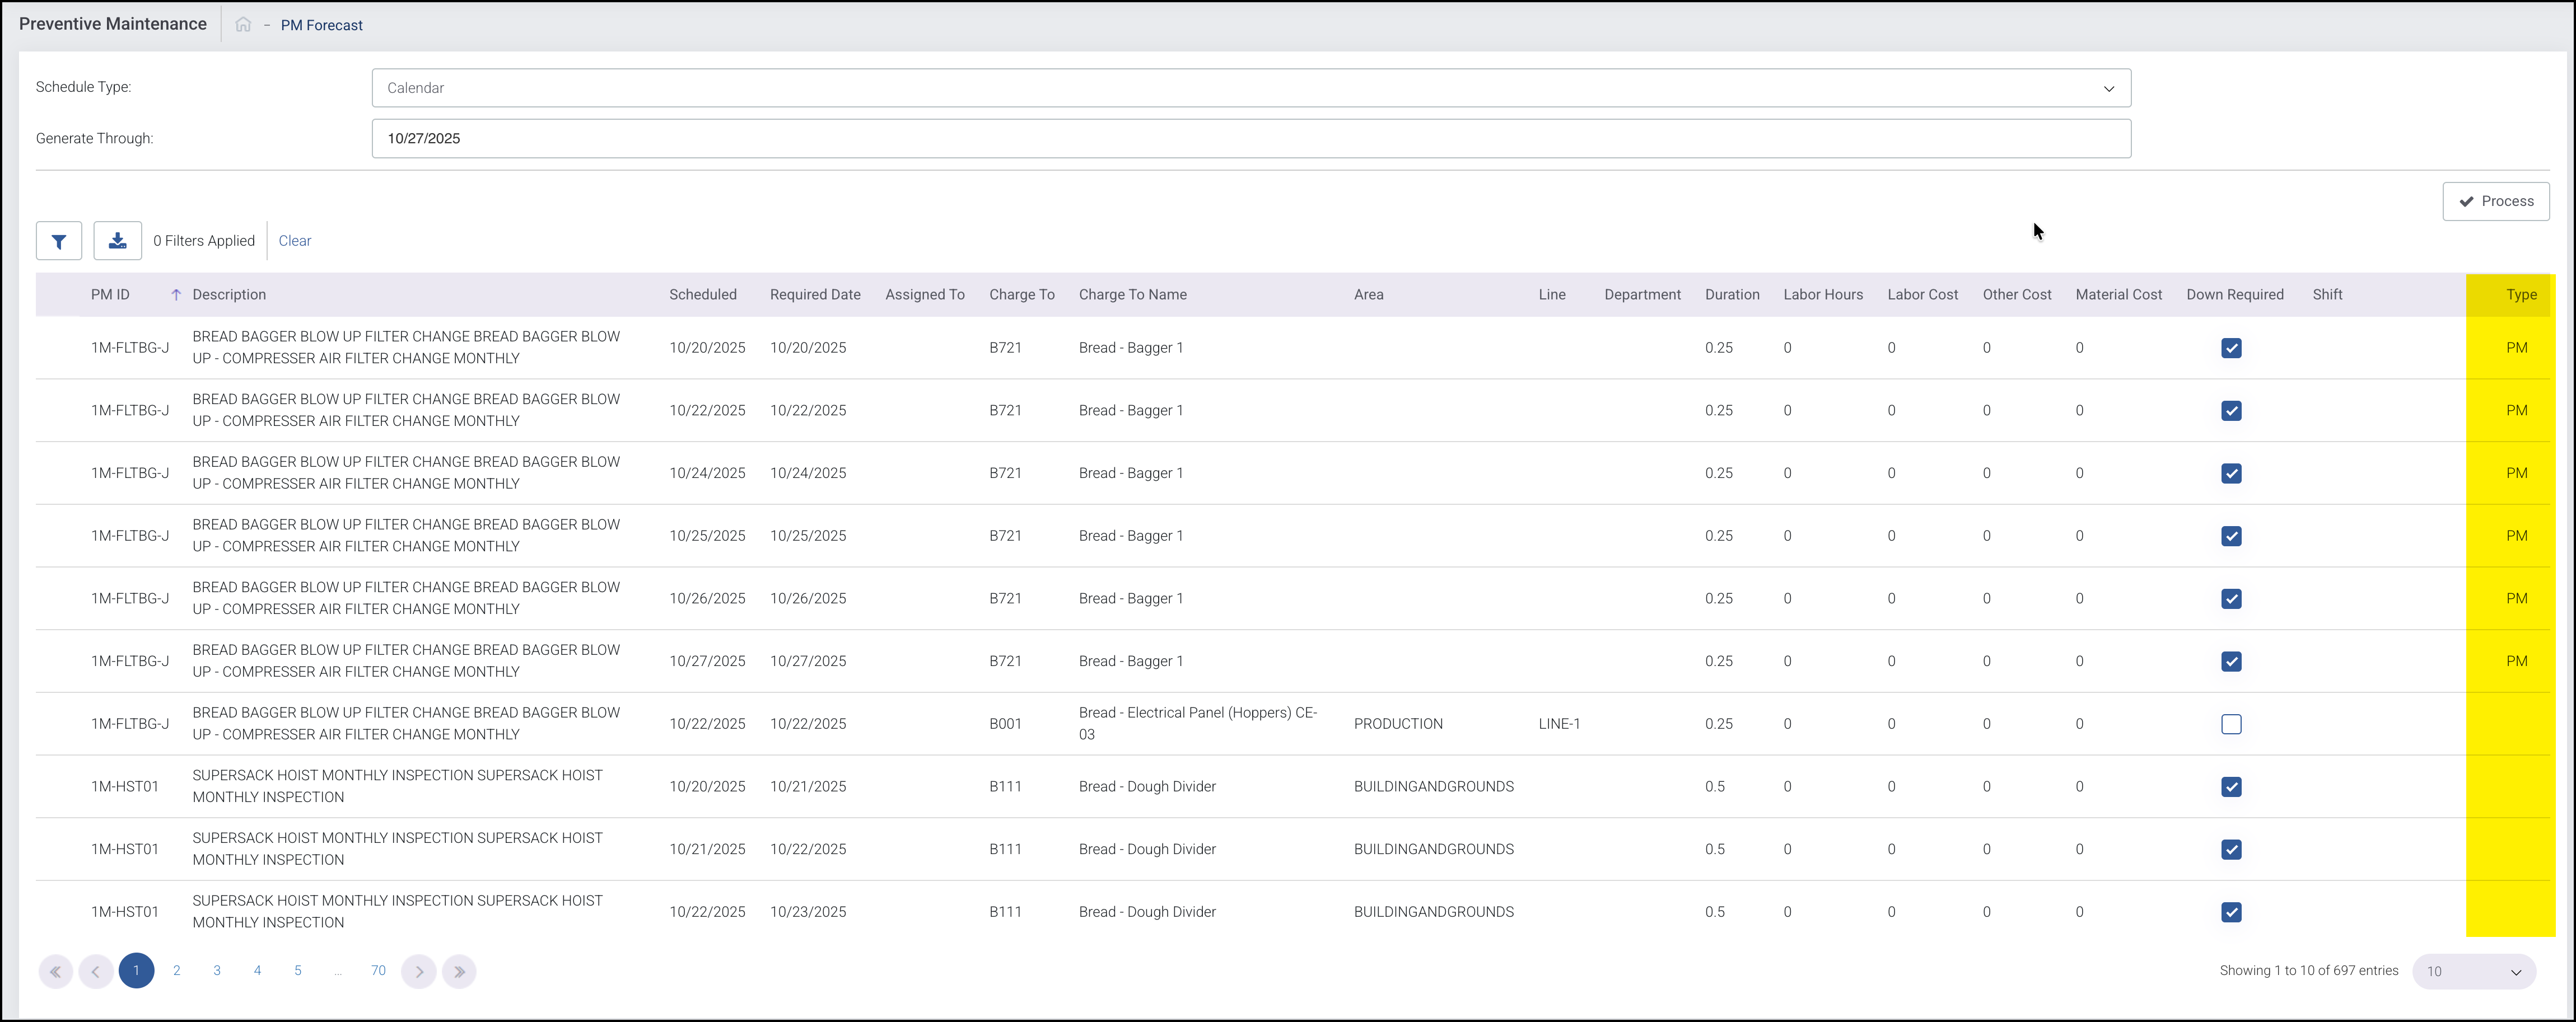
Task: Open the page size dropdown showing 10
Action: pos(2473,971)
